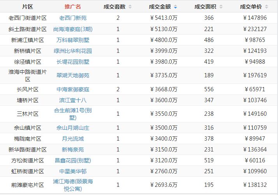Click the unit price ￥147896
The width and height of the screenshot is (278, 195).
pyautogui.click(x=255, y=18)
